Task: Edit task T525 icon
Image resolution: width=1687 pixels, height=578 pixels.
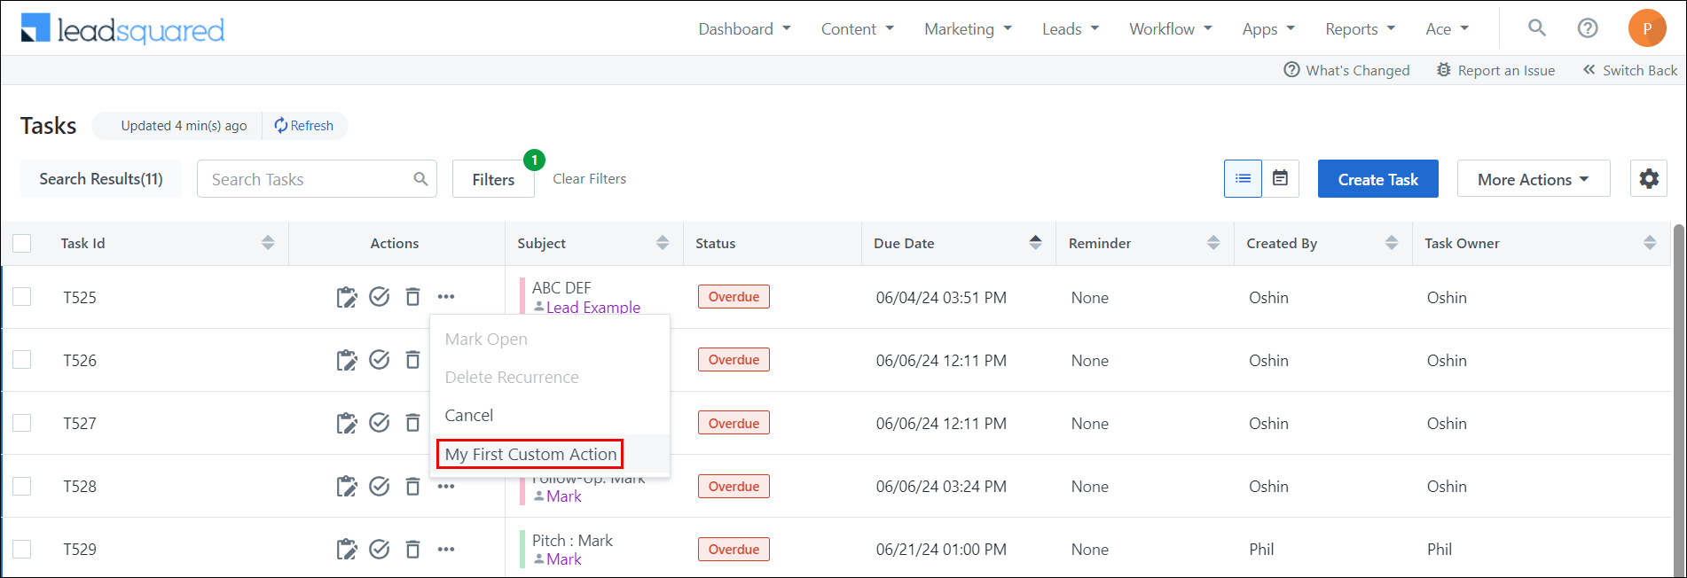Action: pos(347,297)
